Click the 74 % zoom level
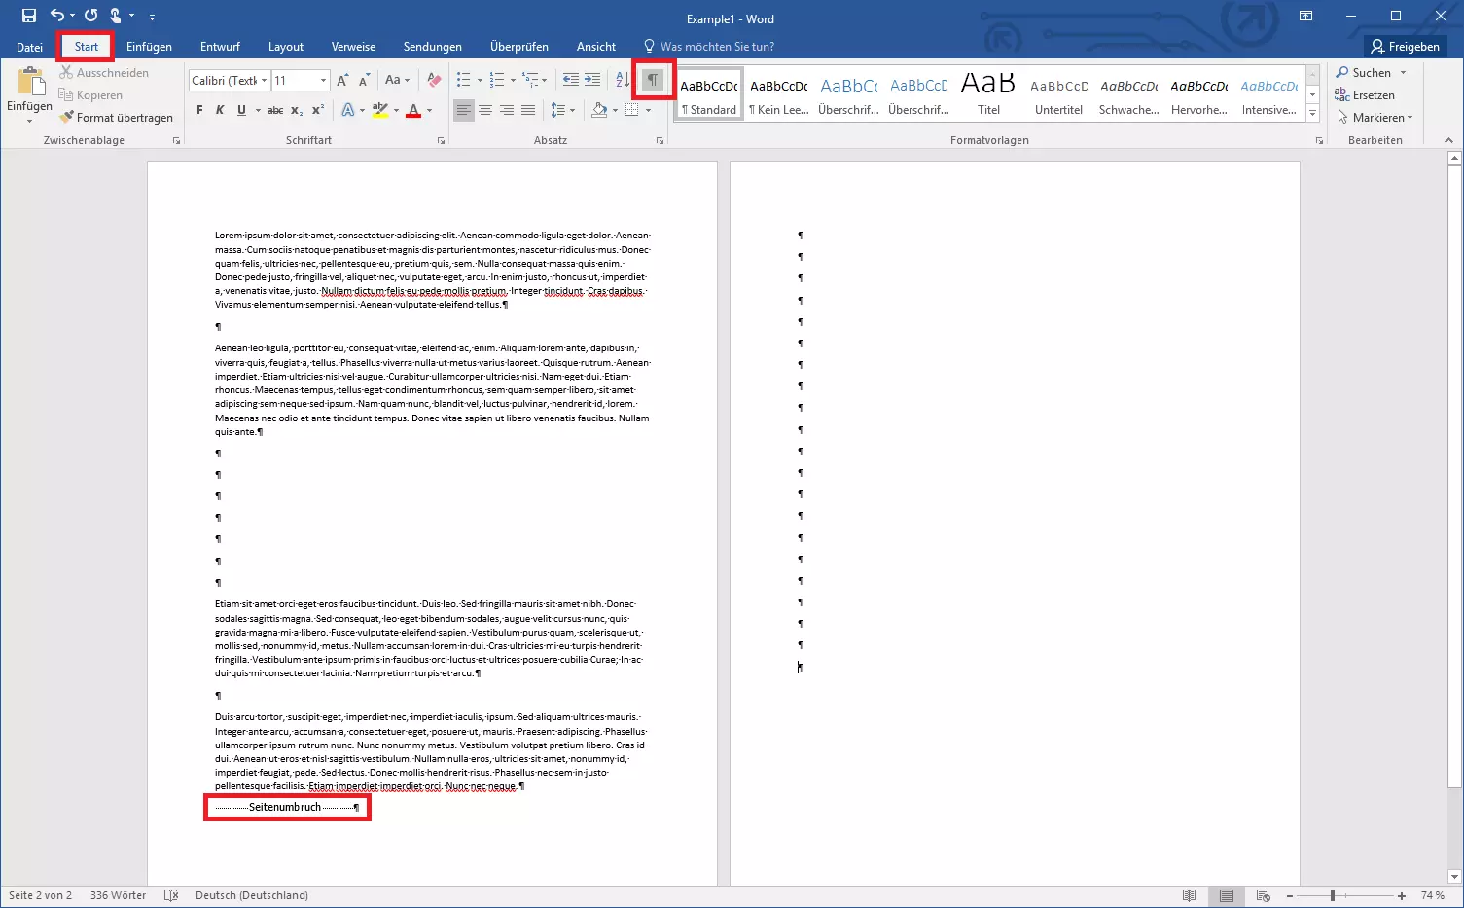The image size is (1464, 908). click(x=1432, y=895)
